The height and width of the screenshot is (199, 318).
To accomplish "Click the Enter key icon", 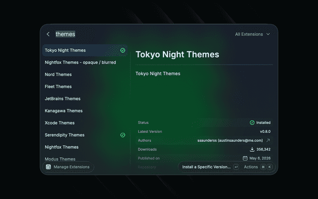I will (236, 167).
